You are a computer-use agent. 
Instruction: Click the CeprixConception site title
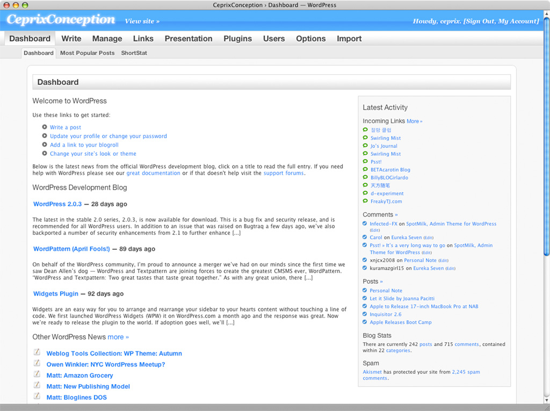[61, 19]
